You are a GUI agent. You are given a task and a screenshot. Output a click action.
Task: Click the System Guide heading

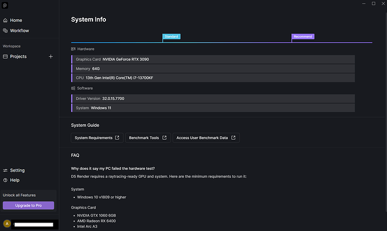click(85, 125)
